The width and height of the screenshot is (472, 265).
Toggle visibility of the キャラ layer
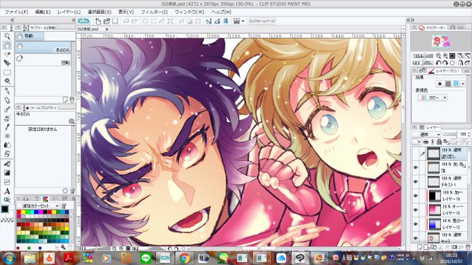click(x=416, y=238)
